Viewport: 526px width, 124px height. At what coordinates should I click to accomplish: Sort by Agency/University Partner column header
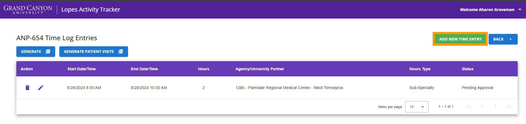click(x=260, y=69)
